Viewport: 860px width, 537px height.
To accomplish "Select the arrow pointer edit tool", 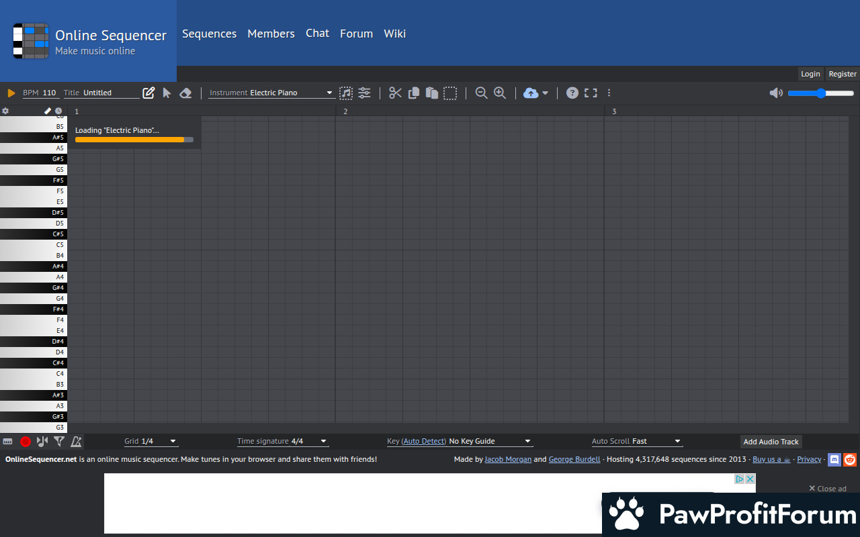I will click(x=167, y=93).
